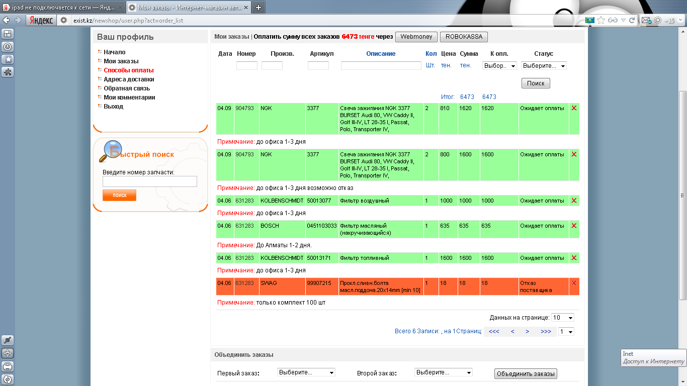Click the weather sun +15 indicator
Screen dimensions: 687x386
[x=664, y=21]
